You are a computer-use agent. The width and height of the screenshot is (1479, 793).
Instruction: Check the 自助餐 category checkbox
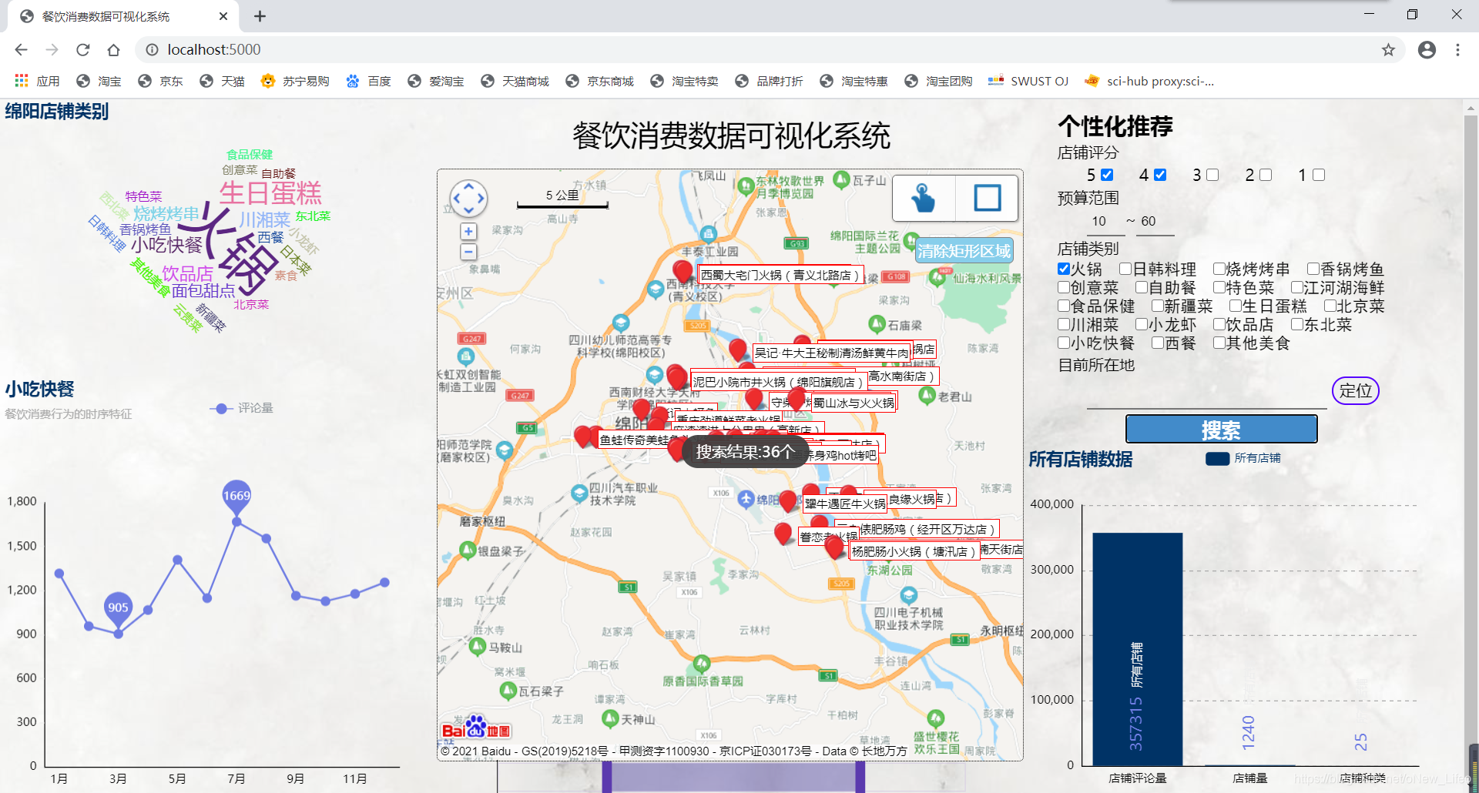click(1142, 287)
